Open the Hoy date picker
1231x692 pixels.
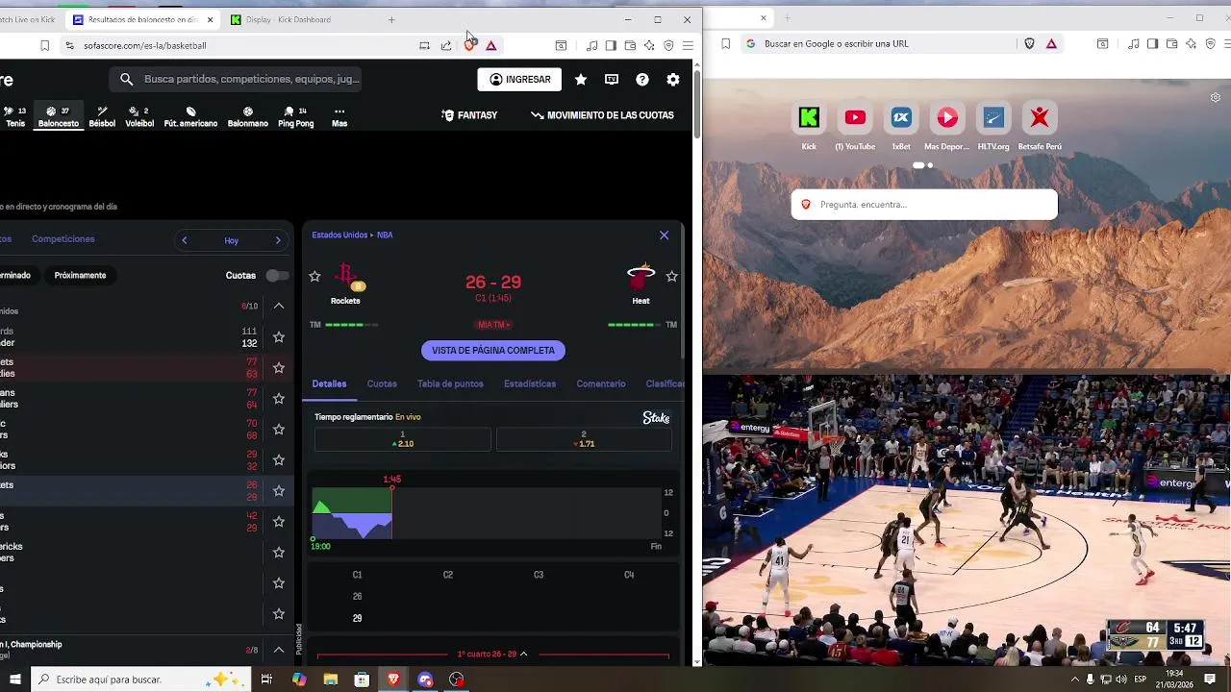(x=231, y=240)
